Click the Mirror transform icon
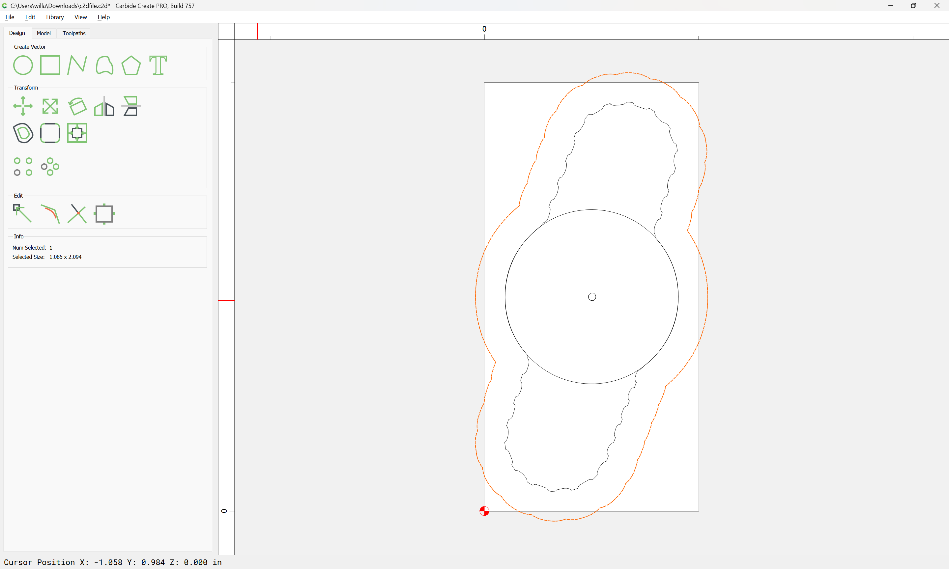The image size is (949, 569). coord(104,106)
